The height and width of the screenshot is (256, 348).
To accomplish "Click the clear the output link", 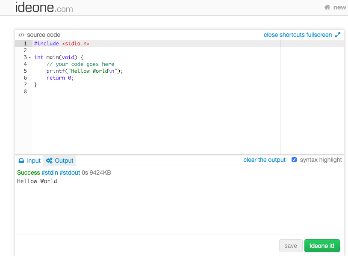I will (x=264, y=160).
